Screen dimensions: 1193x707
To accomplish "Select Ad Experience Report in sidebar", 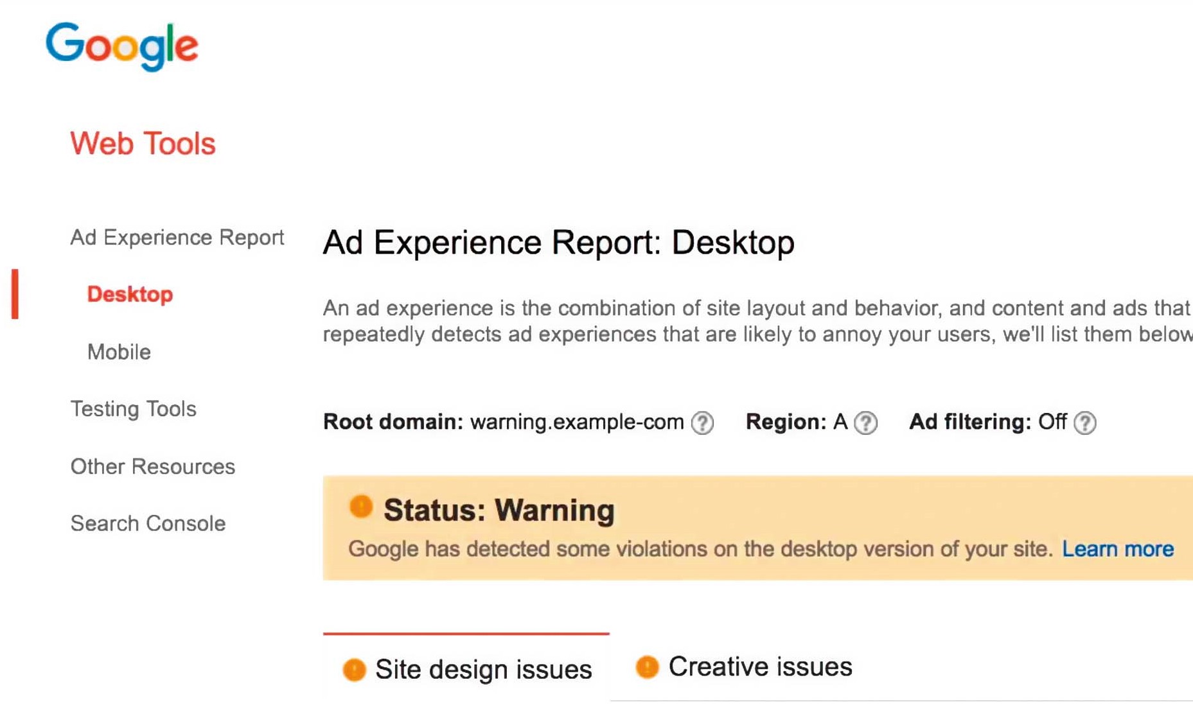I will pos(177,238).
